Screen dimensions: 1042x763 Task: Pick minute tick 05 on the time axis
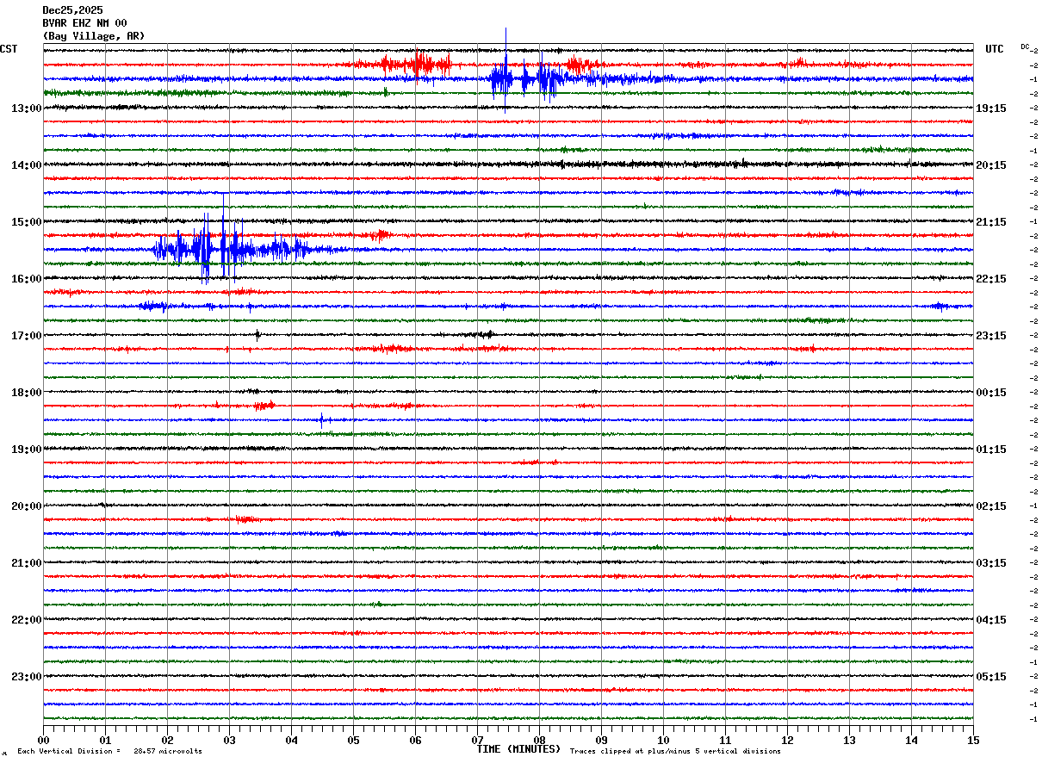[x=353, y=740]
